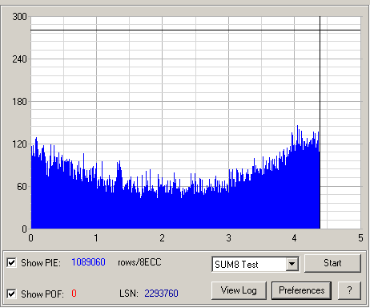Click the question mark help button
Image resolution: width=370 pixels, height=308 pixels.
[349, 290]
